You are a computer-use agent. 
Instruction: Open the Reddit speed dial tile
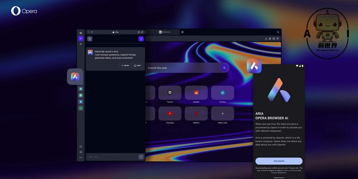click(196, 93)
